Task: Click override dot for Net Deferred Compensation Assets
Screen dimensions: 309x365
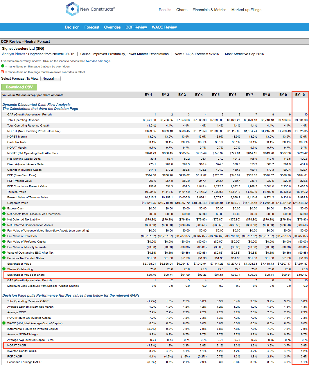Action: pyautogui.click(x=4, y=225)
